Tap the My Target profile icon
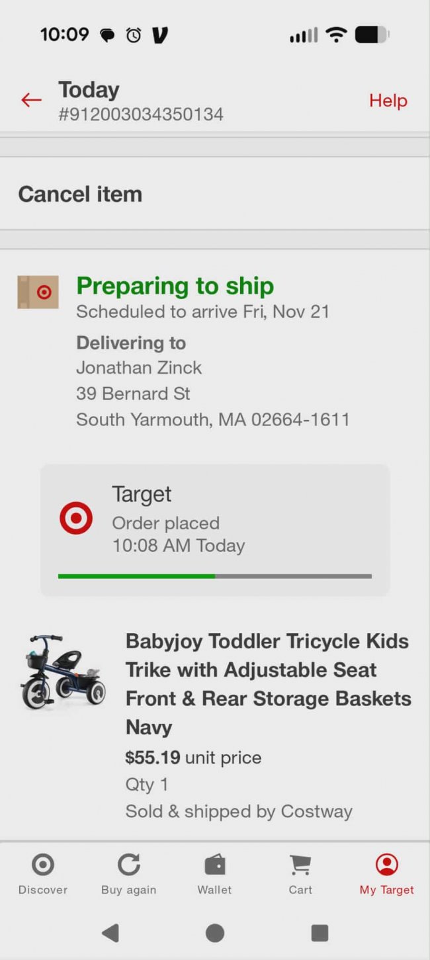 pos(386,865)
